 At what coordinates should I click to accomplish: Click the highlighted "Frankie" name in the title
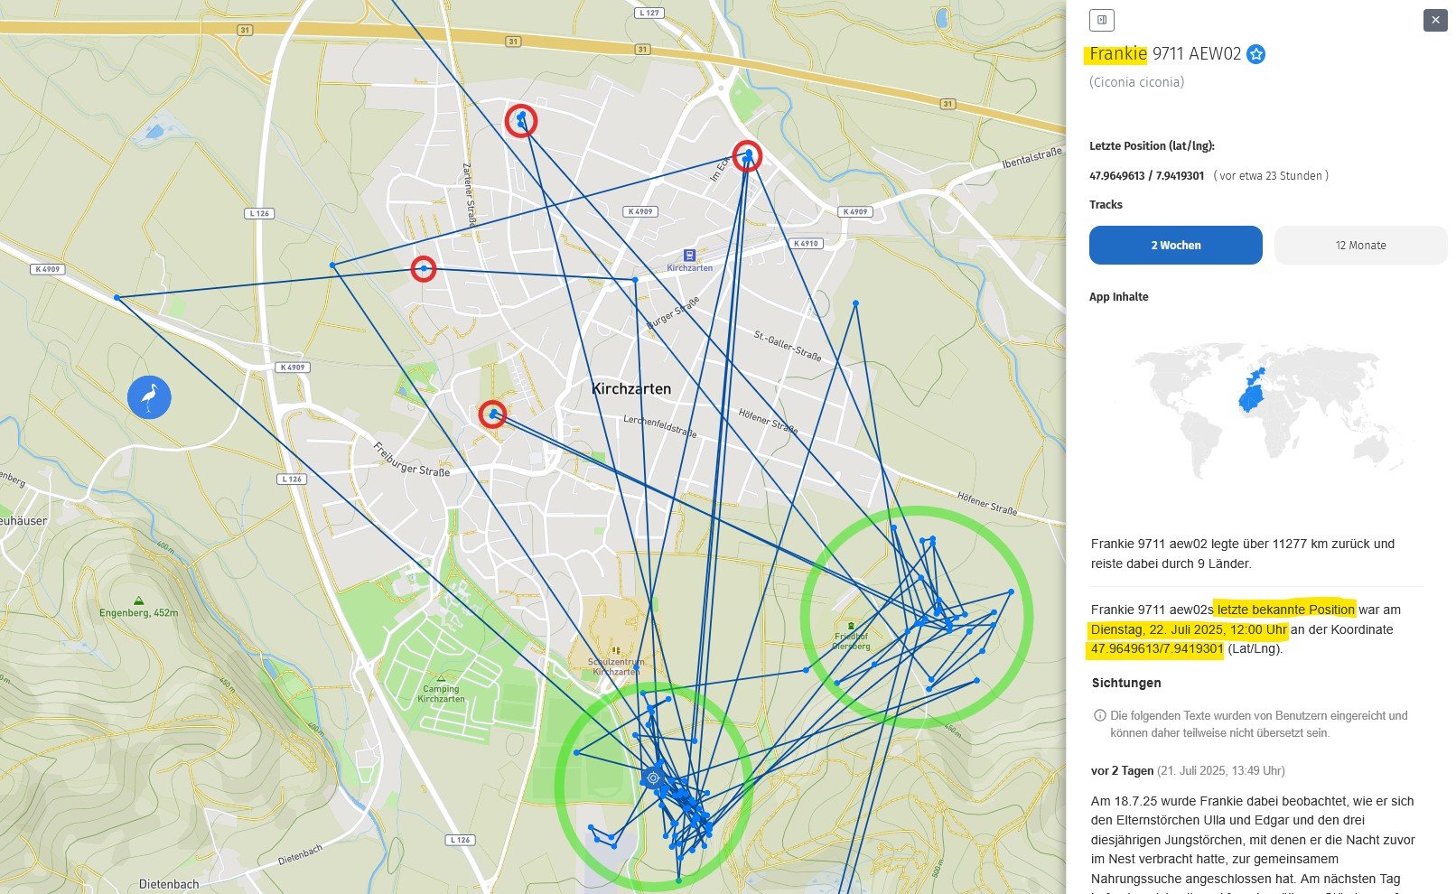[1117, 54]
